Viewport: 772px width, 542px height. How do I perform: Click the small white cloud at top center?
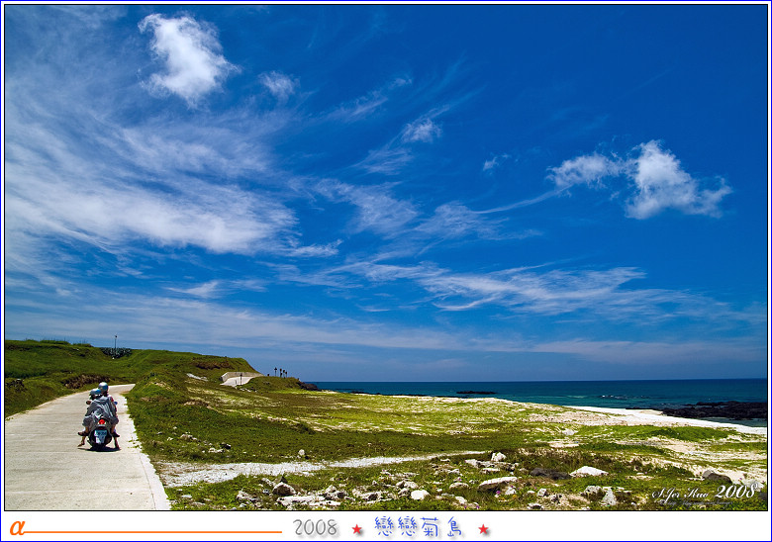pyautogui.click(x=421, y=130)
